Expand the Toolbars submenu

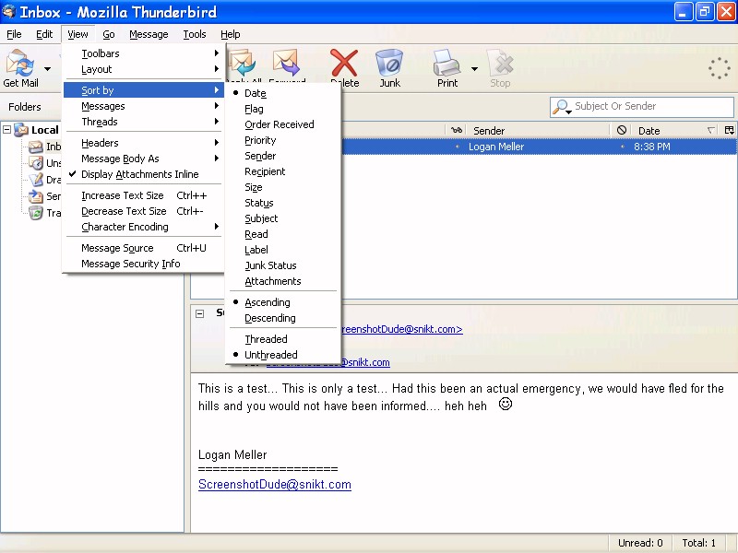click(x=143, y=53)
